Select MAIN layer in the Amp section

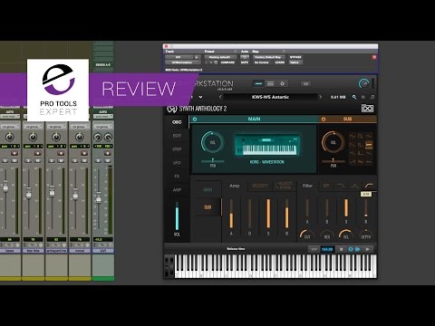pyautogui.click(x=208, y=190)
